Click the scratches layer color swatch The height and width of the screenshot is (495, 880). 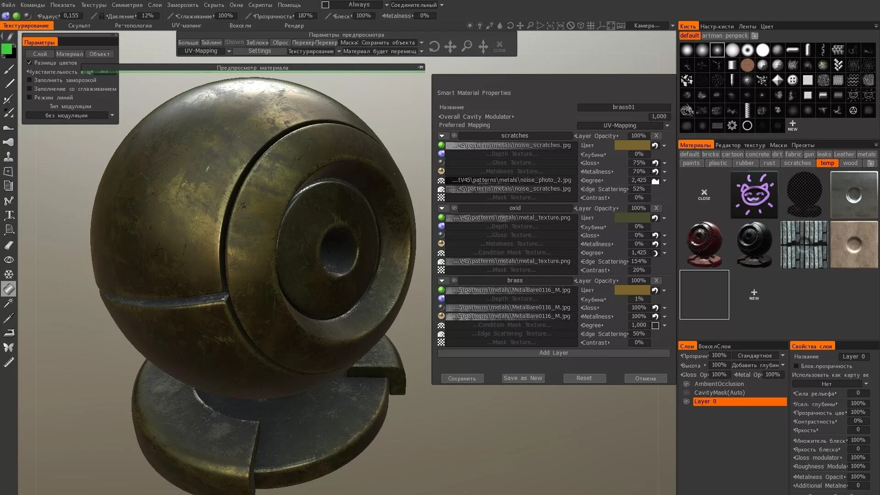tap(632, 145)
